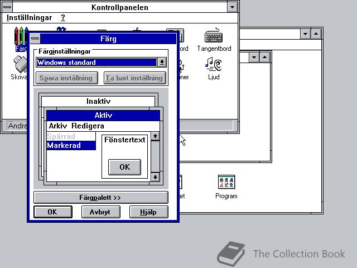
Task: Confirm with the bottom OK button of the Färg dialog
Action: coord(53,212)
